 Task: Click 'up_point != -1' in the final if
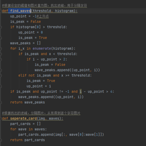(55, 92)
